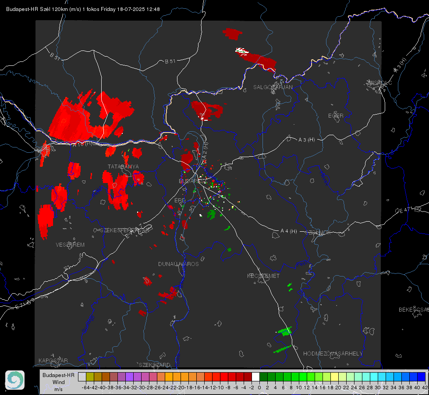Screen dimensions: 429x395
Task: Click the SZEKSZARD city label
Action: [155, 365]
